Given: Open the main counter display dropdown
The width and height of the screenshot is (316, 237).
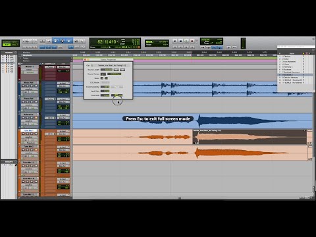Looking at the screenshot, I should (x=118, y=41).
